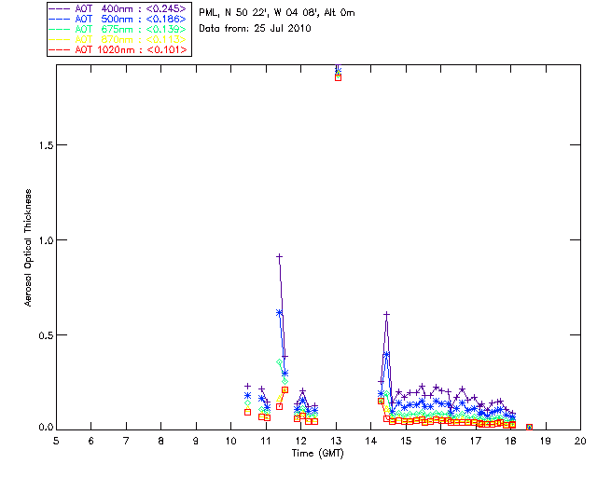Viewport: 597px width, 477px height.
Task: Click the x-axis tick label '11'
Action: point(266,441)
